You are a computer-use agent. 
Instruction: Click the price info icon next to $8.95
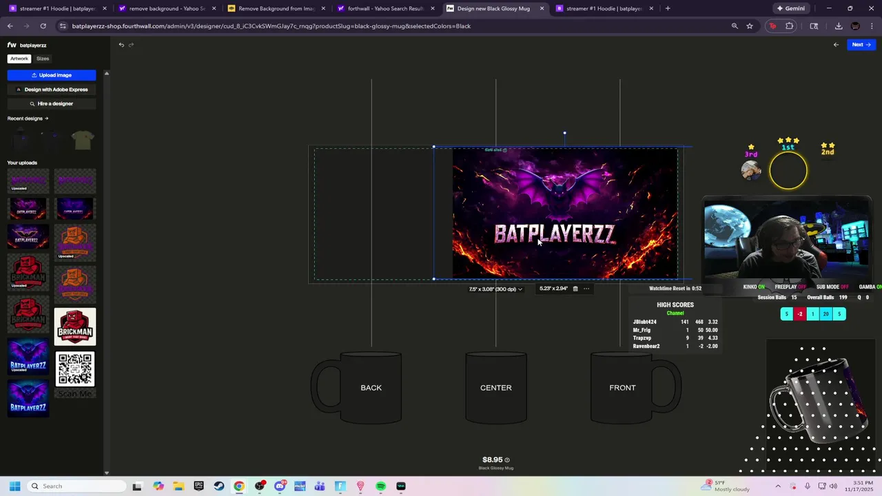[x=507, y=460]
